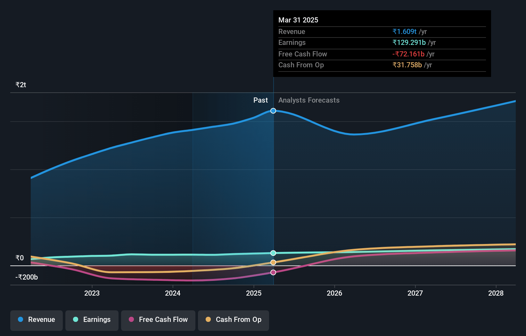This screenshot has height=336, width=526.
Task: Toggle the Earnings series legend button
Action: (92, 320)
